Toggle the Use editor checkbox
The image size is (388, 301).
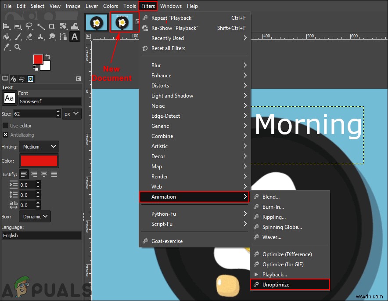(5, 126)
